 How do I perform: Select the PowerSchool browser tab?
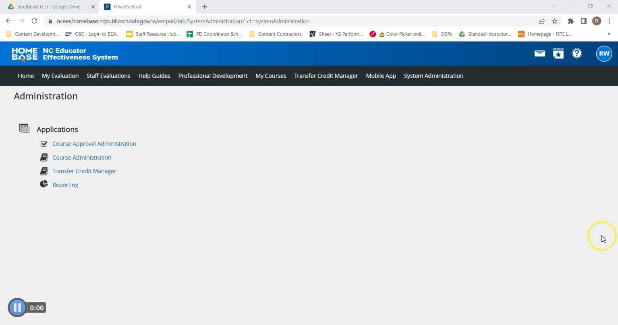(147, 7)
